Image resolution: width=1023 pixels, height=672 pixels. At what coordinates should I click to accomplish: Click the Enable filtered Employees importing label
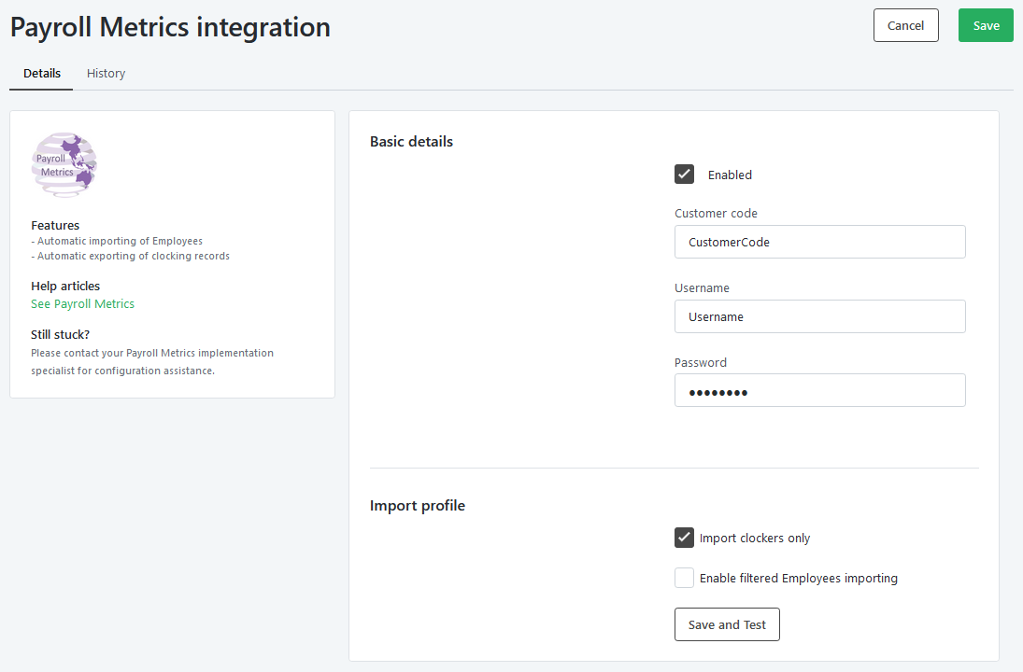click(799, 578)
